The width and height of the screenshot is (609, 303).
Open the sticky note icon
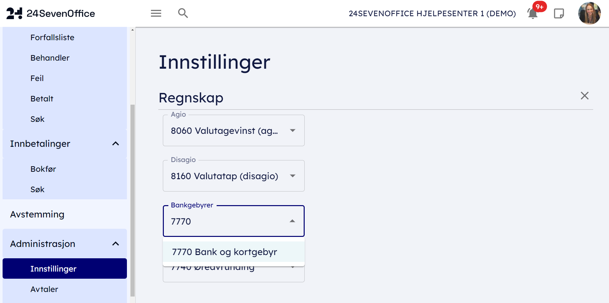click(559, 14)
